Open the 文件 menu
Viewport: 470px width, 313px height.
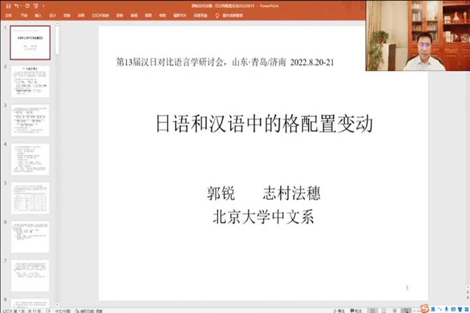click(x=8, y=15)
